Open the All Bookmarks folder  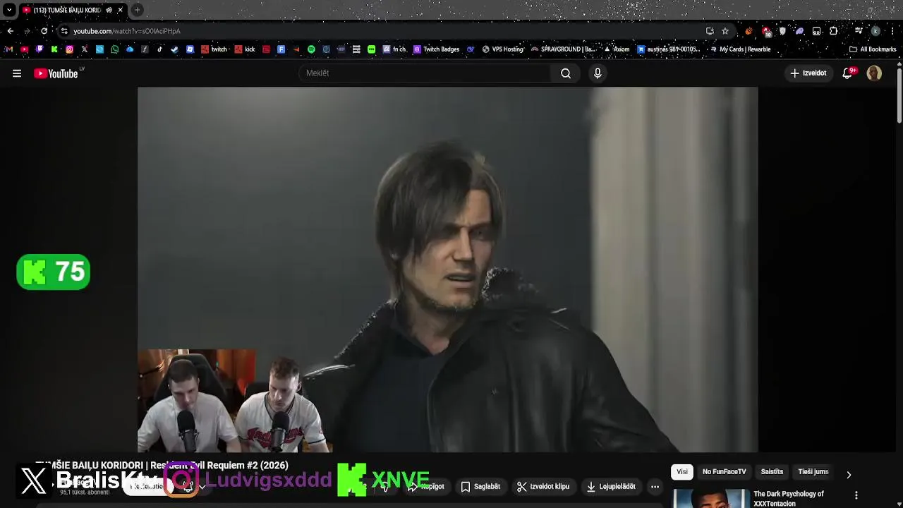coord(873,49)
